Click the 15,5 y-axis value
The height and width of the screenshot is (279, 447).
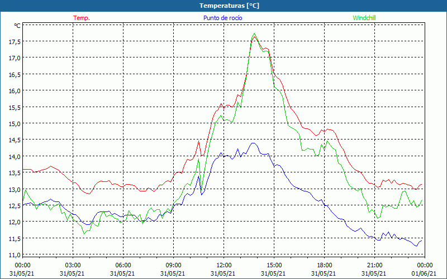pos(15,108)
